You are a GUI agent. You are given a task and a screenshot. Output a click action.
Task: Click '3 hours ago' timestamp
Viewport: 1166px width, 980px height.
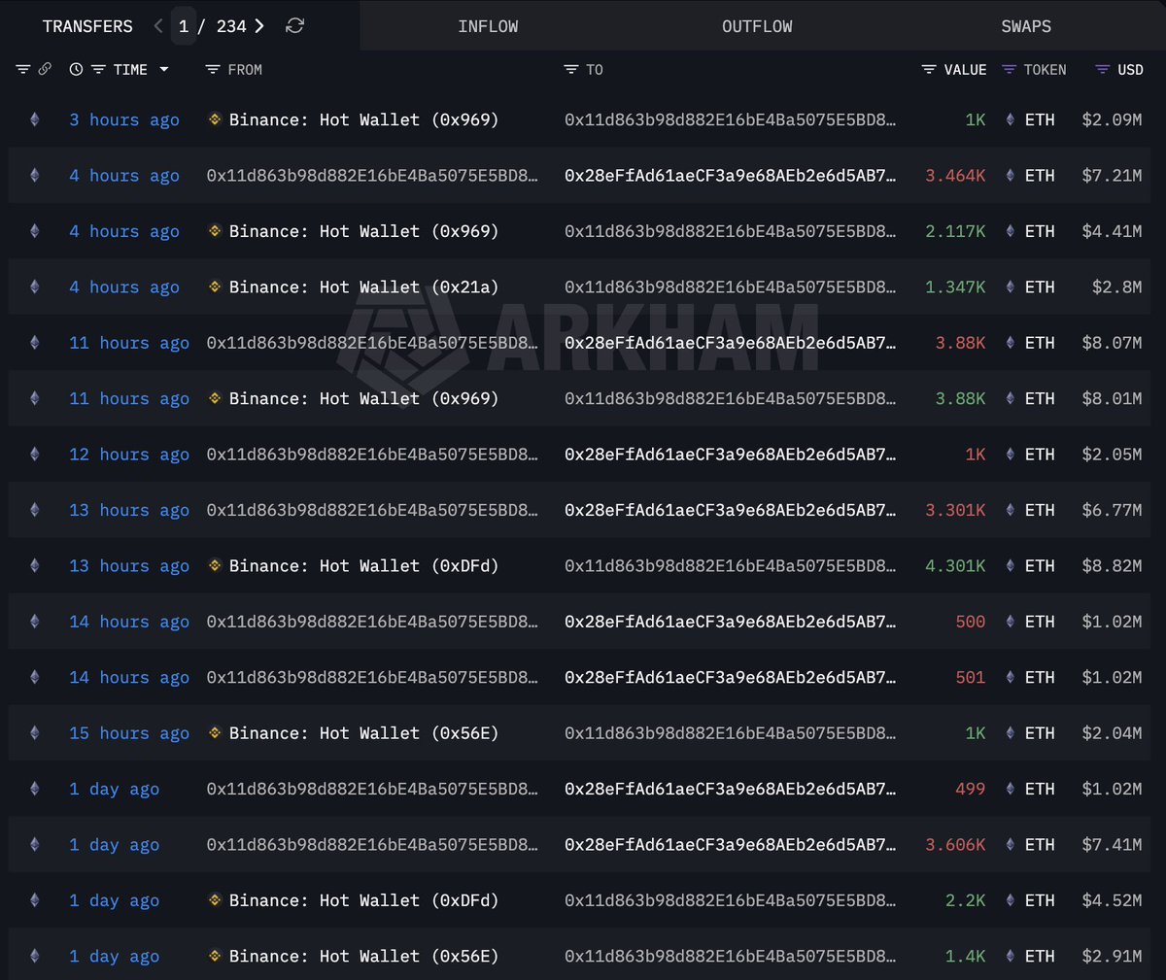click(x=124, y=119)
